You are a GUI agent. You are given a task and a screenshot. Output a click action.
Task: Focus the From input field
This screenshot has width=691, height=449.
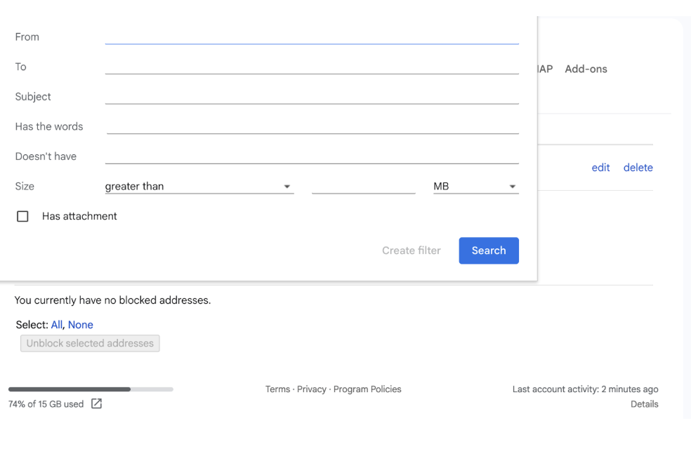click(x=312, y=36)
